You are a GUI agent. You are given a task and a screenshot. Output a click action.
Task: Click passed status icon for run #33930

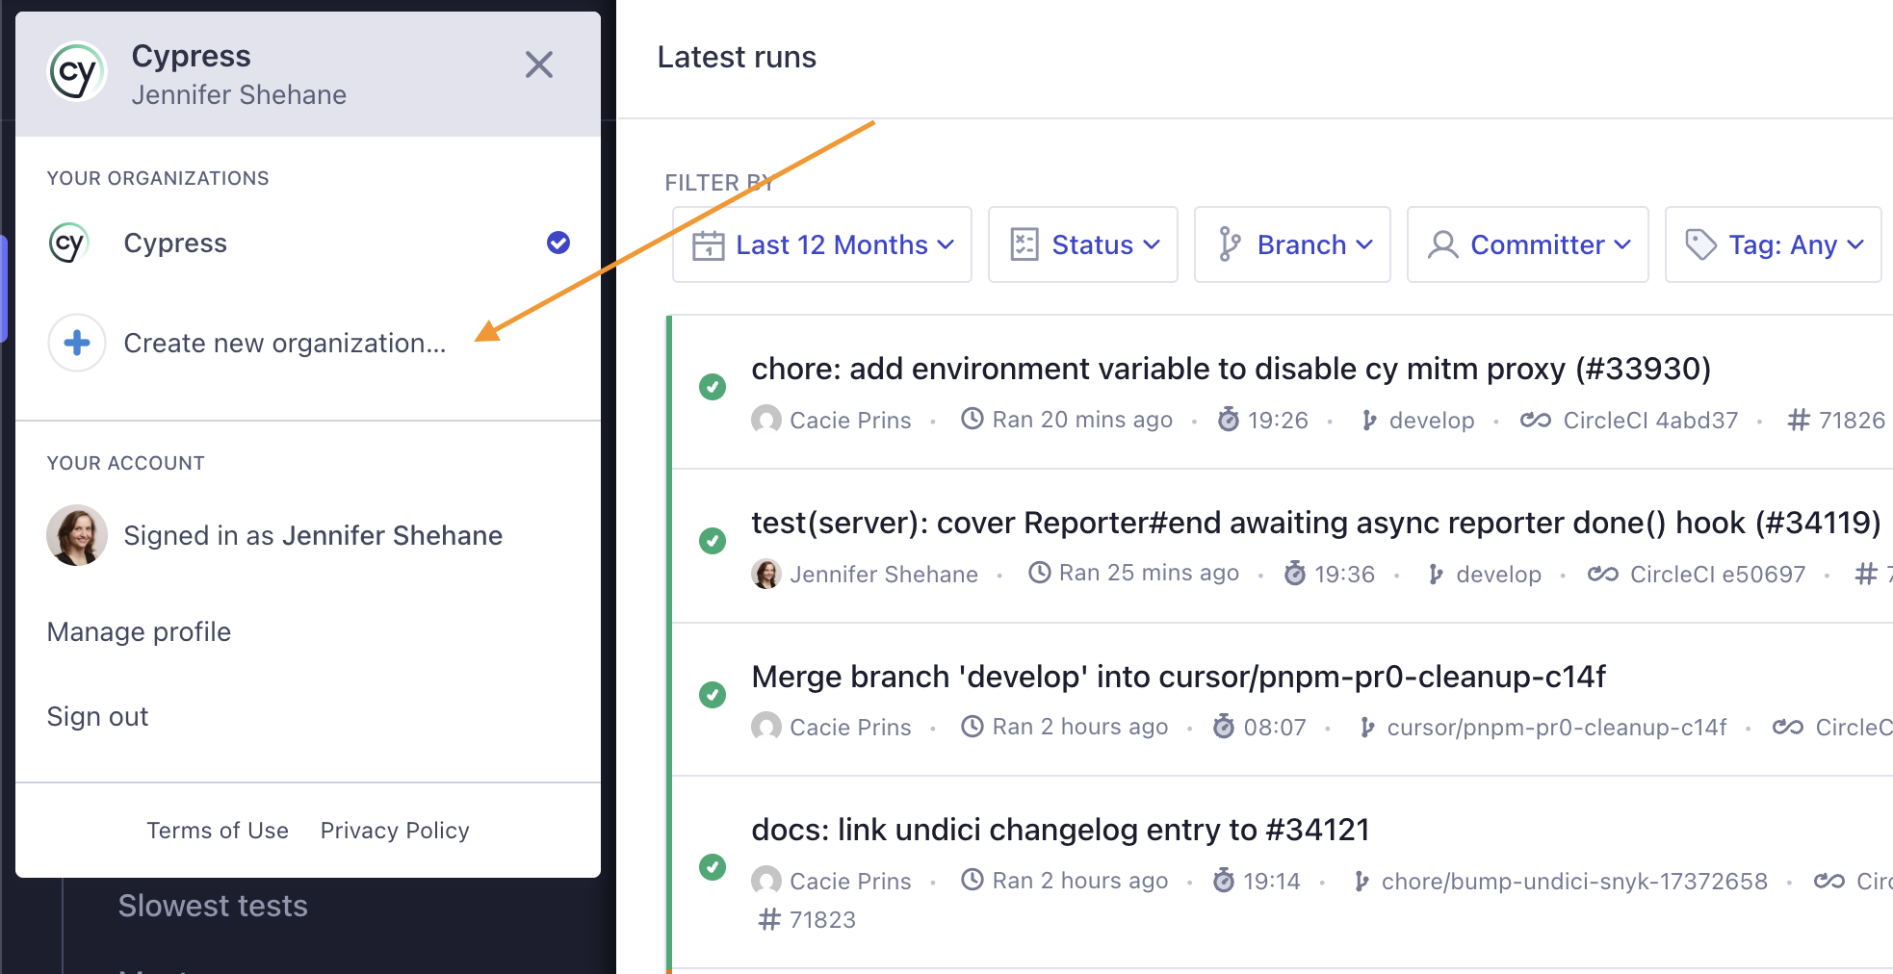tap(713, 387)
